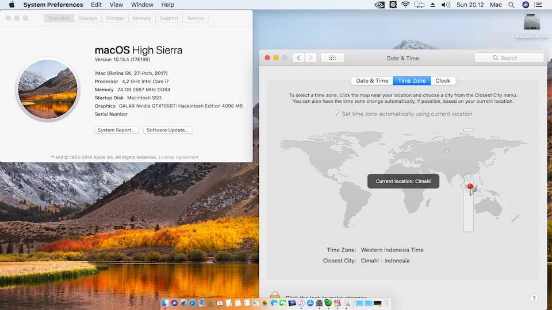The width and height of the screenshot is (552, 310).
Task: Switch to the Support tab in About This Mac
Action: [169, 18]
